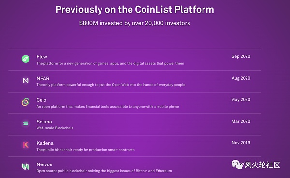
Task: Click the Solana logo icon
Action: (x=26, y=123)
